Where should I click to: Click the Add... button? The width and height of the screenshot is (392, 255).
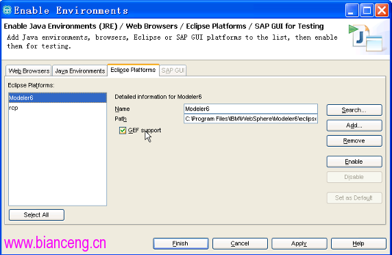[354, 125]
